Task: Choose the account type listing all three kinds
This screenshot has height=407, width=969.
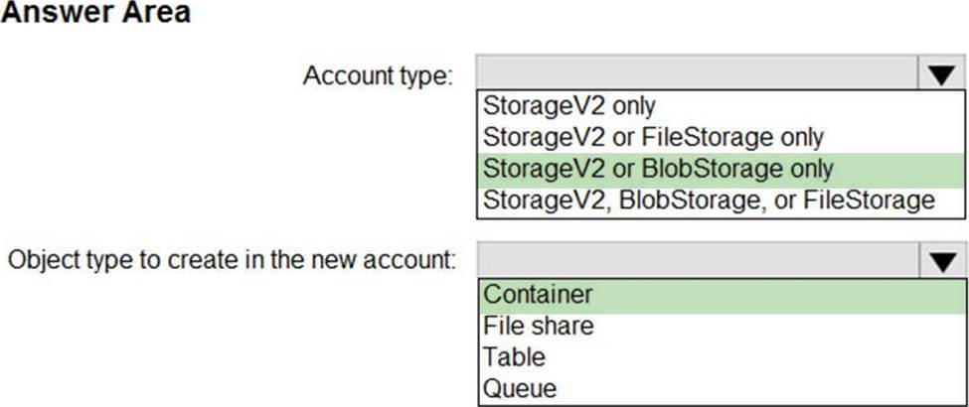Action: point(708,200)
